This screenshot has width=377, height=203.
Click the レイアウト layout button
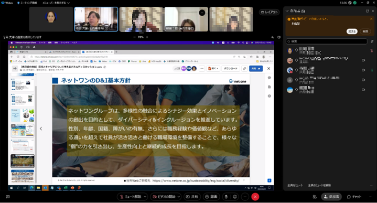point(269,12)
